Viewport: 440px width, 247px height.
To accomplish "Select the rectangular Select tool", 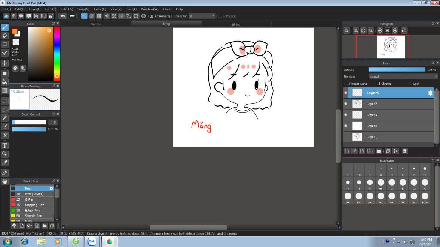I will click(5, 101).
